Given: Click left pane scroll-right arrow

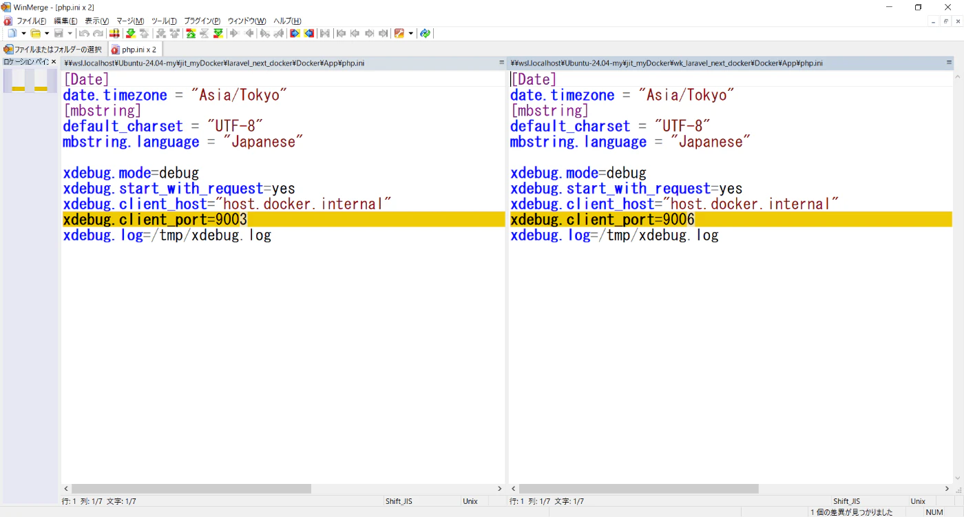Looking at the screenshot, I should click(500, 488).
